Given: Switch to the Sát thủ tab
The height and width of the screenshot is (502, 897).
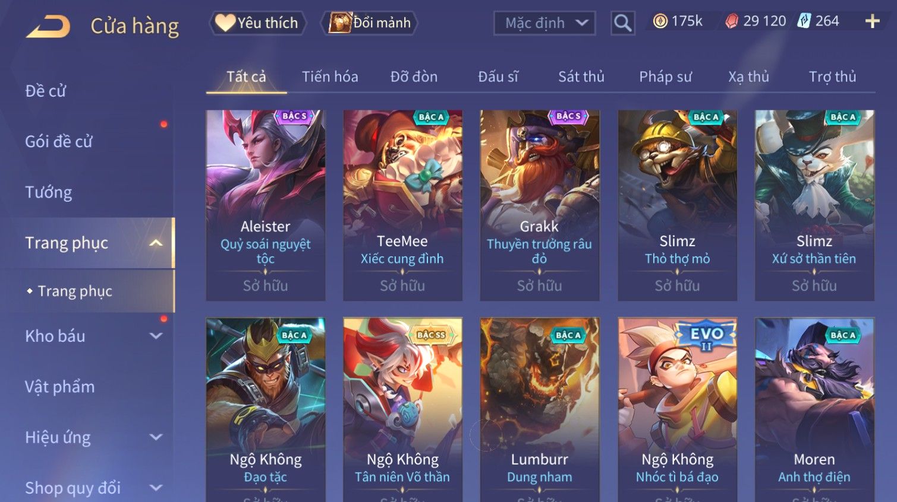Looking at the screenshot, I should pos(581,77).
